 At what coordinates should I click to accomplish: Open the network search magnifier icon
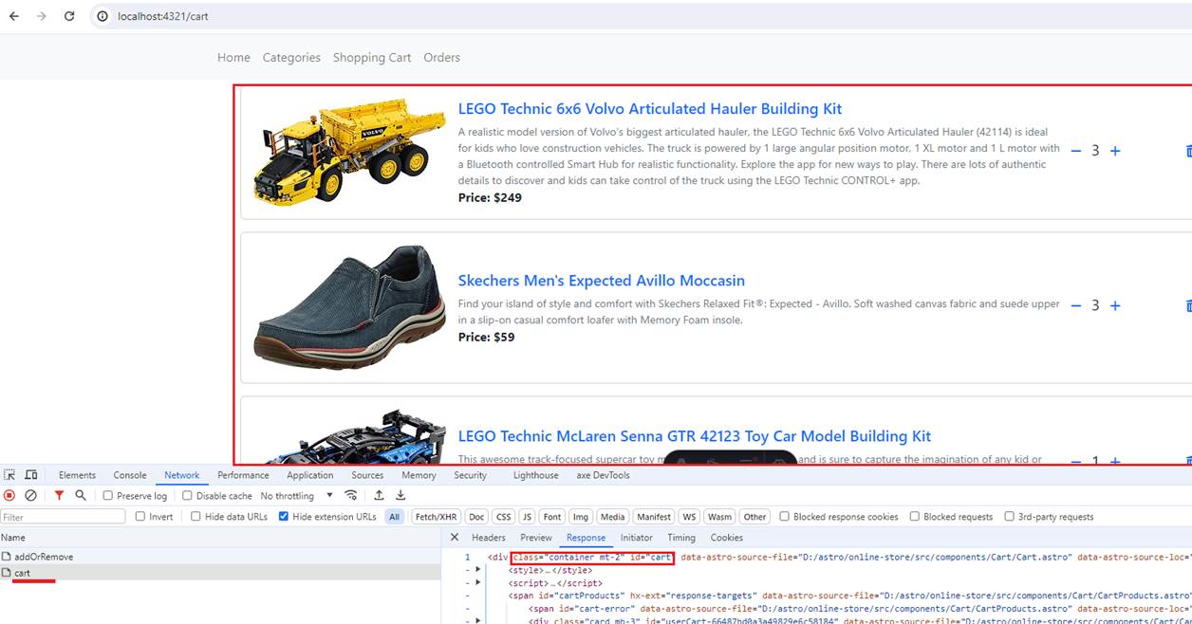click(81, 495)
